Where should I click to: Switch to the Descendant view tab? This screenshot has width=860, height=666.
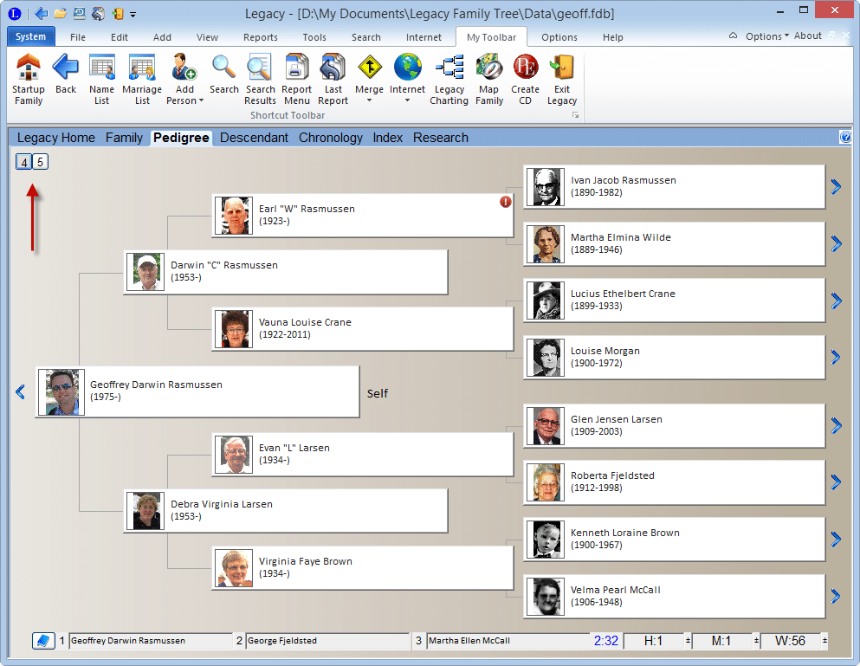pyautogui.click(x=254, y=138)
